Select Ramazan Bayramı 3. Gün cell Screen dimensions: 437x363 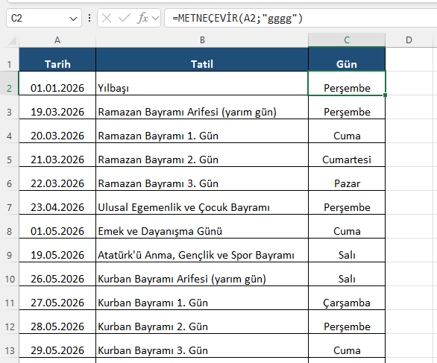pos(202,179)
